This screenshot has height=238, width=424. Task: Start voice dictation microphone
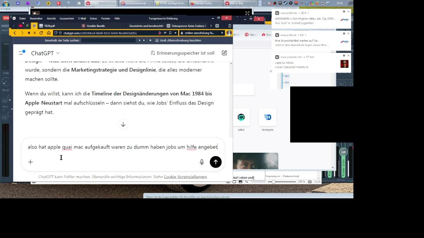coord(202,162)
